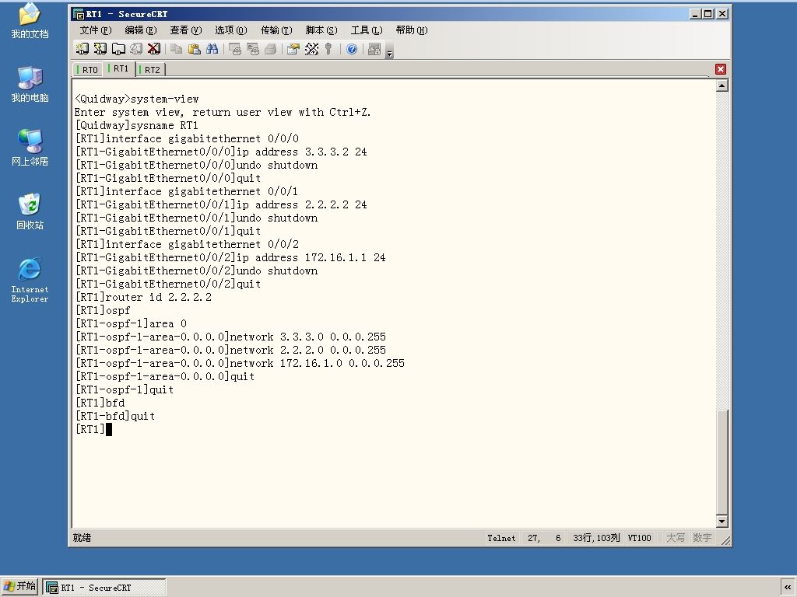
Task: Click the VT100 status bar entry
Action: [639, 538]
